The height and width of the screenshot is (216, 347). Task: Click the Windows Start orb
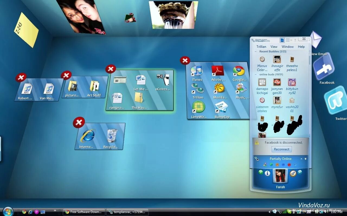click(8, 212)
